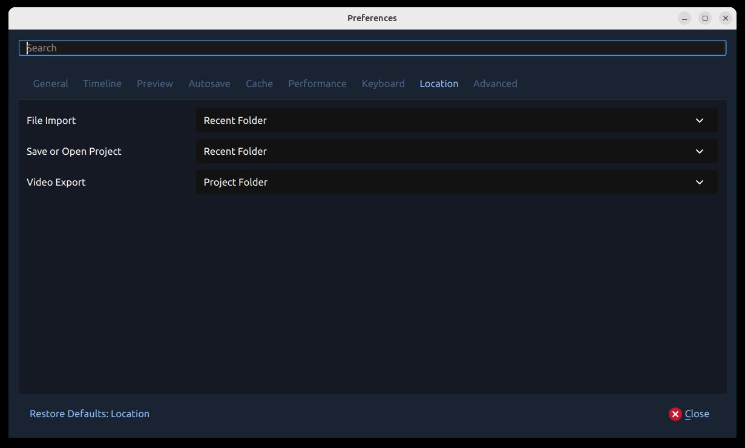Switch to the Timeline tab

(x=102, y=83)
